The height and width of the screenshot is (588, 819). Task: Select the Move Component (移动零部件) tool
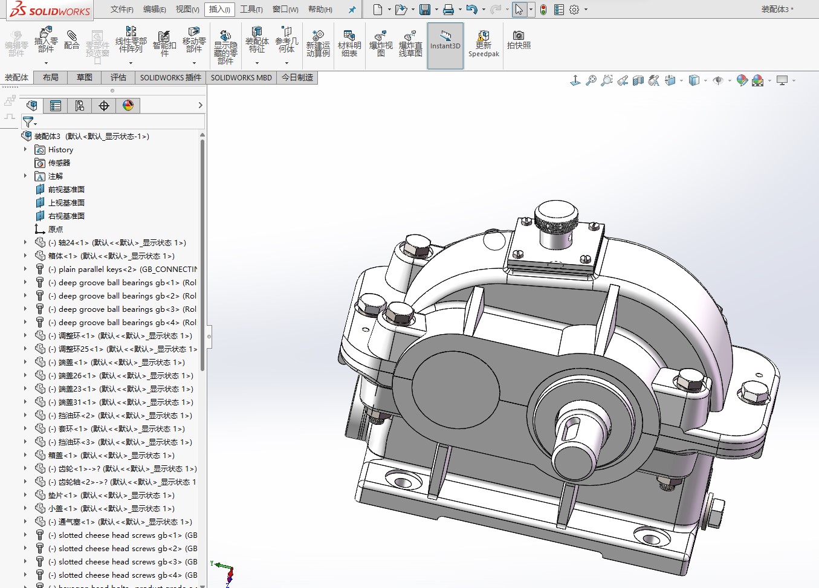click(x=194, y=39)
